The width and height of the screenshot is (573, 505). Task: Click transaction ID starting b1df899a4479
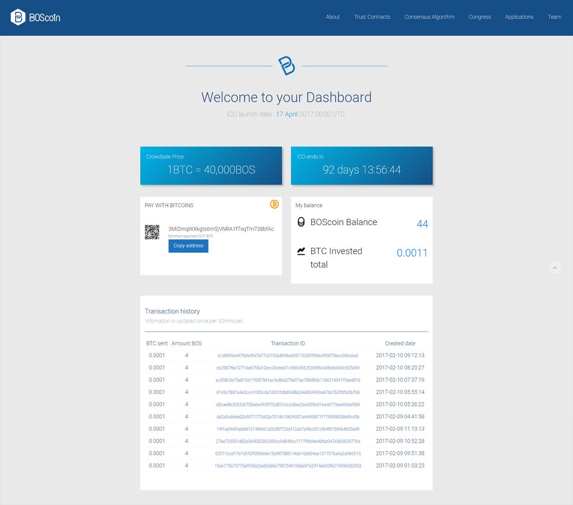(x=288, y=355)
